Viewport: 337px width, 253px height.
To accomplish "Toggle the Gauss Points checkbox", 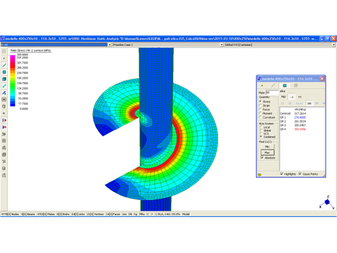I will click(300, 174).
